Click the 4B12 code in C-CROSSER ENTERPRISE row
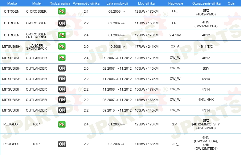Screen dimensions: 241x155 [206, 35]
